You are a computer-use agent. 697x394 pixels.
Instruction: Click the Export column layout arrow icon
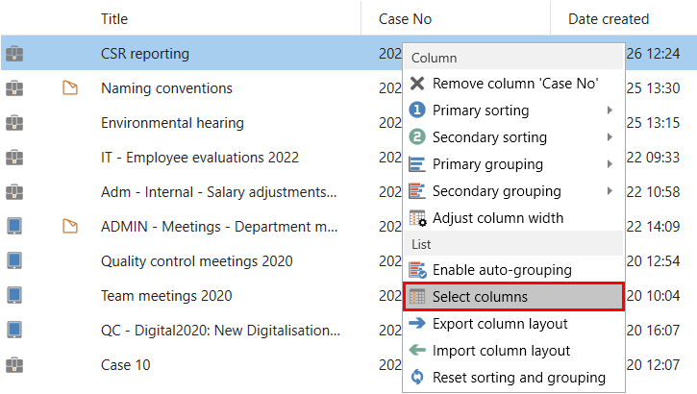pyautogui.click(x=417, y=324)
